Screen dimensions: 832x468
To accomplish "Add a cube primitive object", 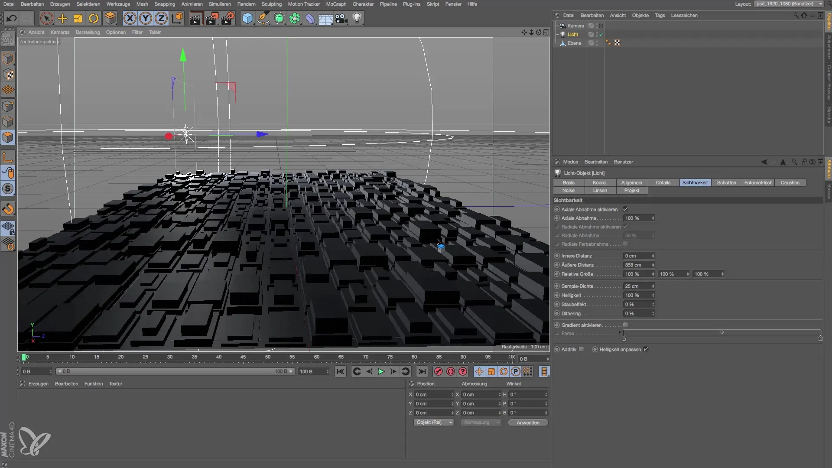I will [x=247, y=18].
